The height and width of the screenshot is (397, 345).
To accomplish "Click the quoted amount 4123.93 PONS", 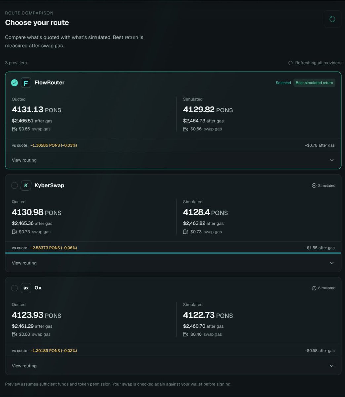I will 37,315.
